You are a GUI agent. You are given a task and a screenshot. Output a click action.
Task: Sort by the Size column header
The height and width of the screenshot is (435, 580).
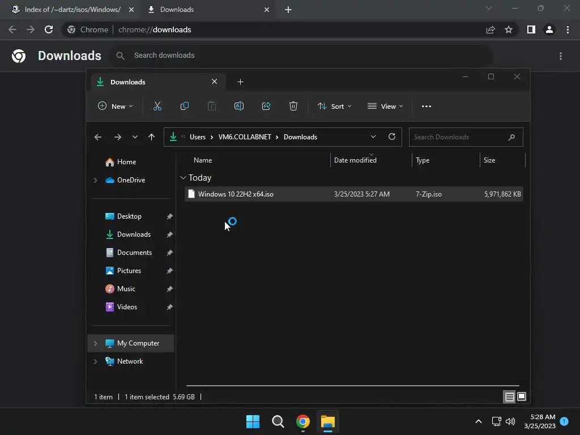(x=489, y=160)
